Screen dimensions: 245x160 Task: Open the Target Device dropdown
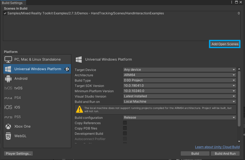tap(180, 70)
